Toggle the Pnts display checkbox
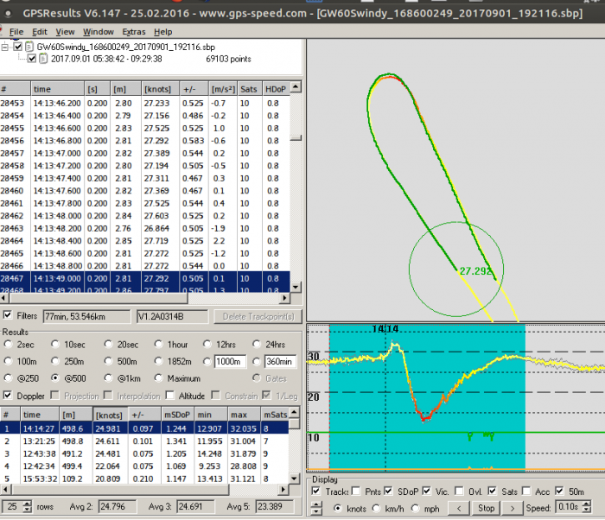The image size is (605, 520). 356,491
